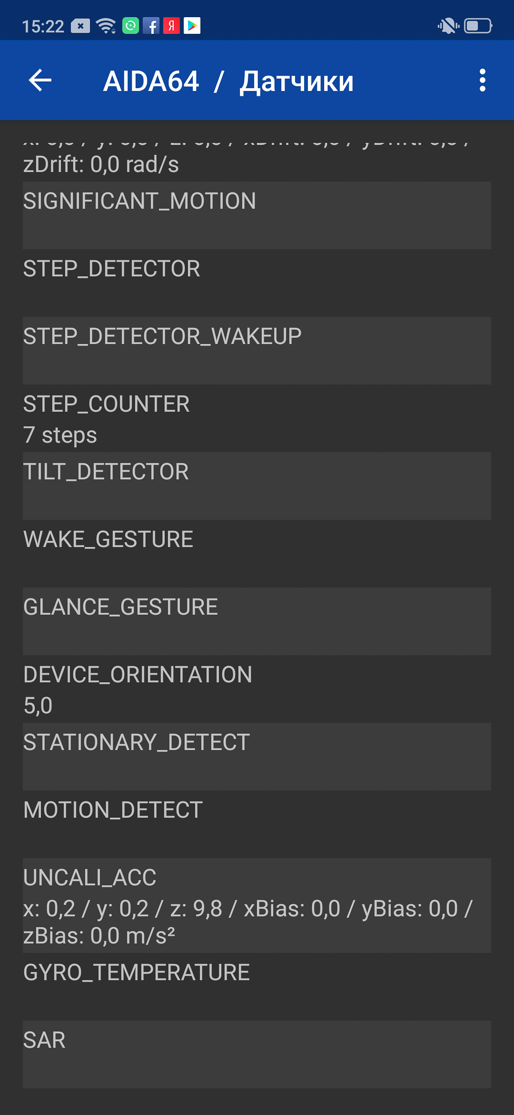Tap the Yandex notification icon

[172, 26]
